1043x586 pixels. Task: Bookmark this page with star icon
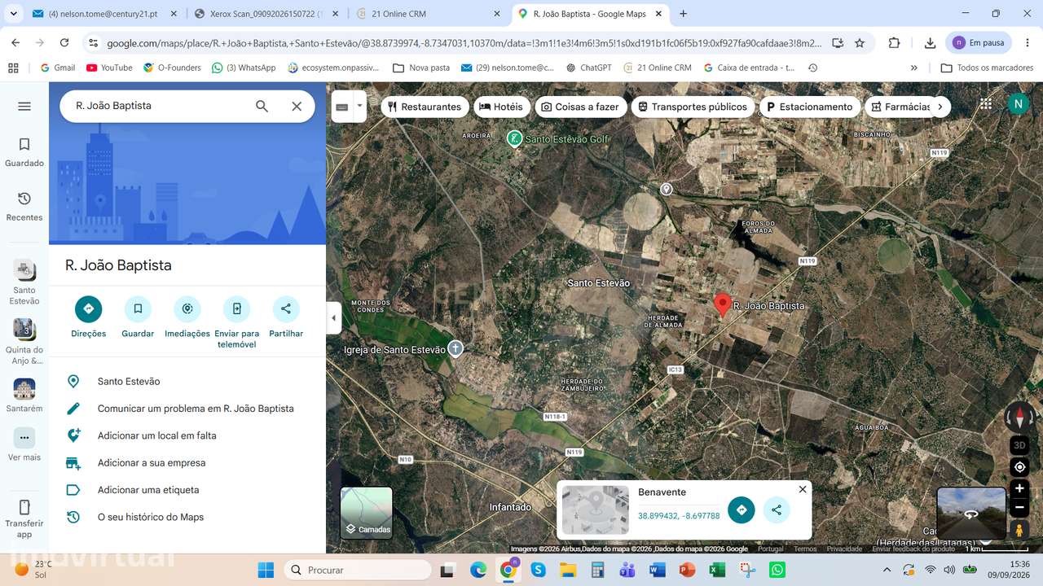pyautogui.click(x=859, y=43)
